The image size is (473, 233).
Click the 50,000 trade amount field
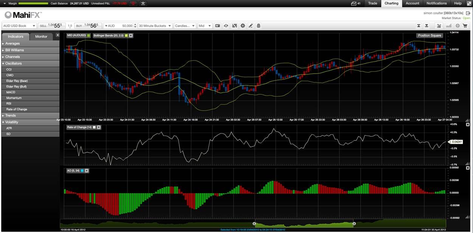(x=125, y=26)
